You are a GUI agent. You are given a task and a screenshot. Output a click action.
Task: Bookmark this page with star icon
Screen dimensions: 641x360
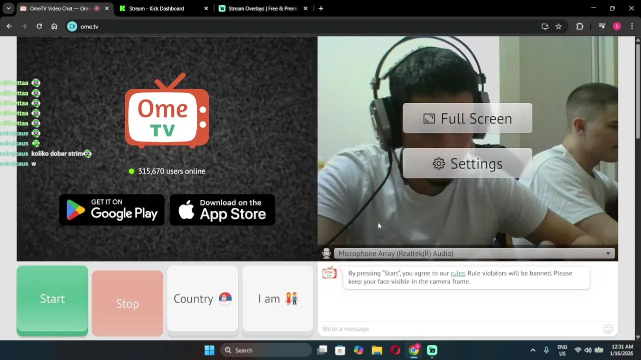558,26
